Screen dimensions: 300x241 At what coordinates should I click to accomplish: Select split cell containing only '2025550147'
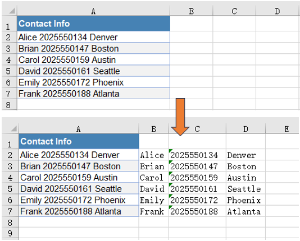pos(197,166)
